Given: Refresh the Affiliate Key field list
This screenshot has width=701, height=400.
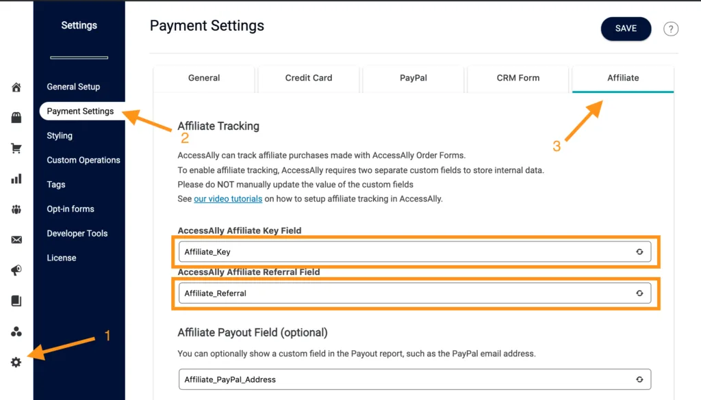Looking at the screenshot, I should click(x=640, y=252).
